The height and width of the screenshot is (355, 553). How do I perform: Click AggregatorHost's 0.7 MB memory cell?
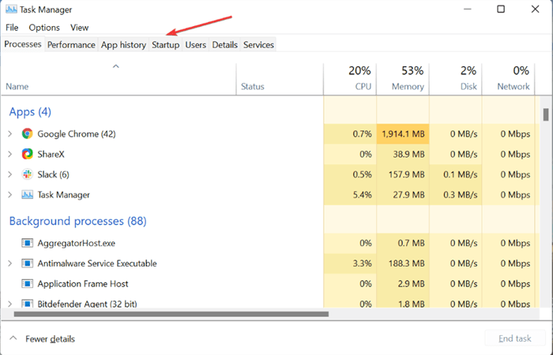(403, 243)
